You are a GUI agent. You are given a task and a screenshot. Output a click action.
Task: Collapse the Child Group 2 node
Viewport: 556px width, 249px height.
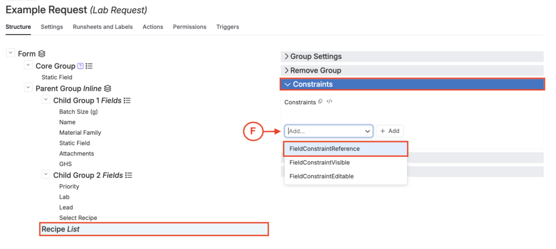(x=46, y=174)
